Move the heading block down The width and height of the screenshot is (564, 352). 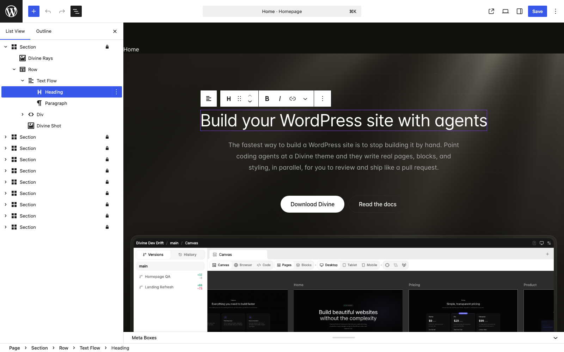pos(250,102)
